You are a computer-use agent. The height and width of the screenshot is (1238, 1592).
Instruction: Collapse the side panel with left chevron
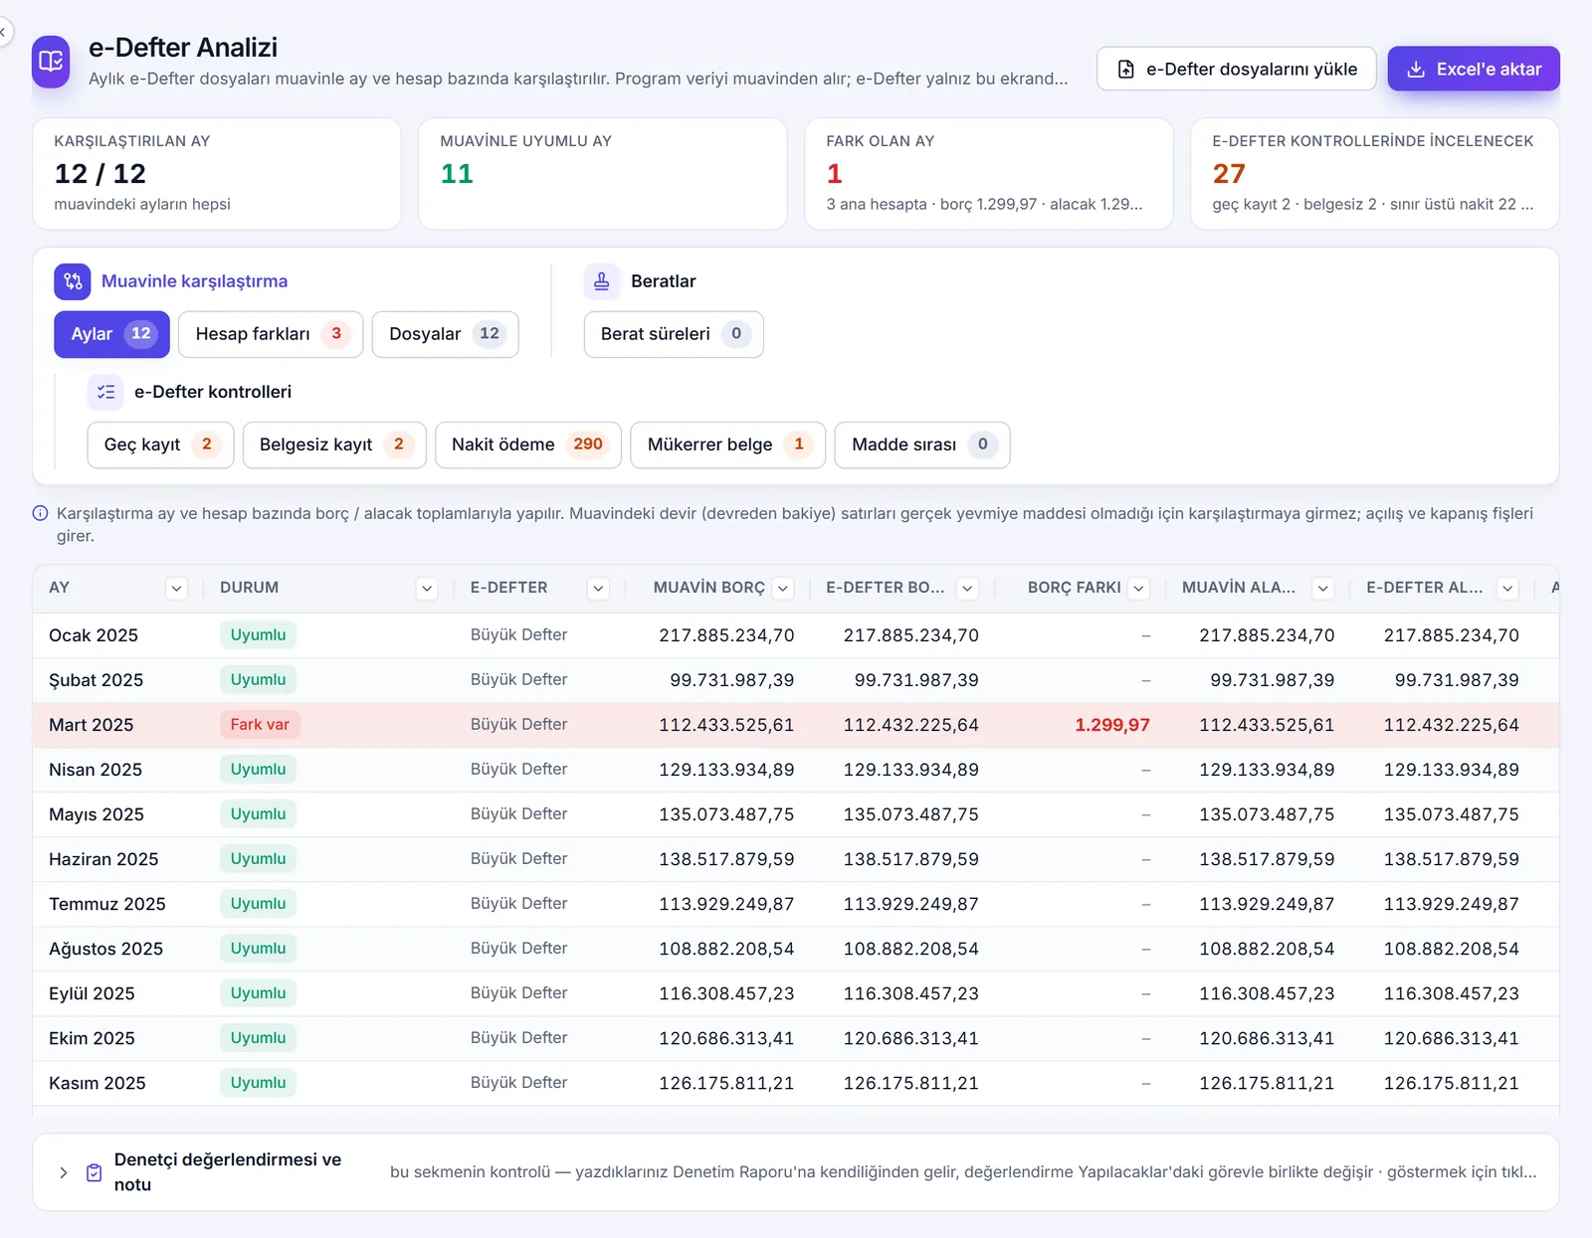pos(3,33)
